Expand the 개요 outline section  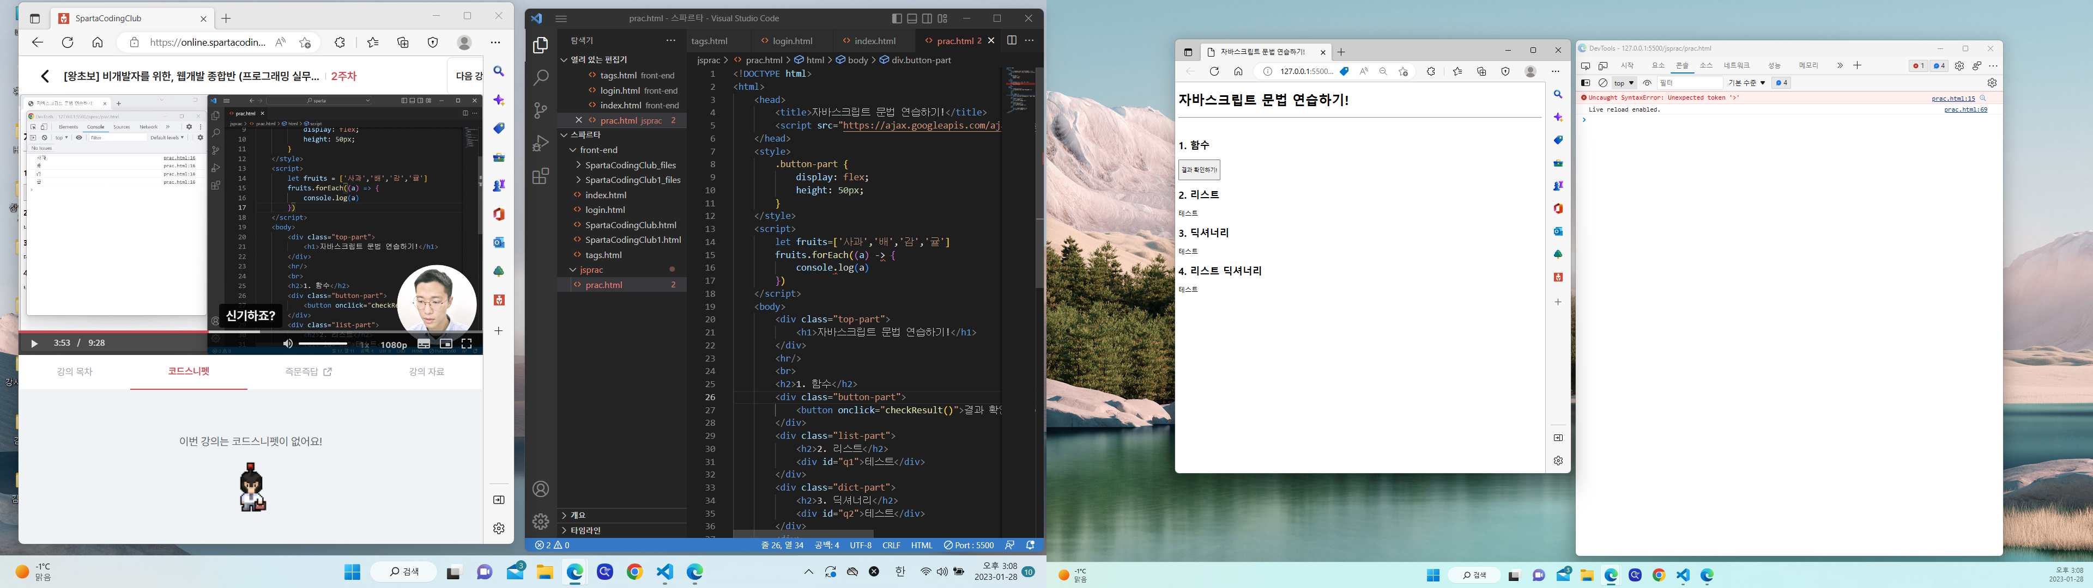(621, 515)
